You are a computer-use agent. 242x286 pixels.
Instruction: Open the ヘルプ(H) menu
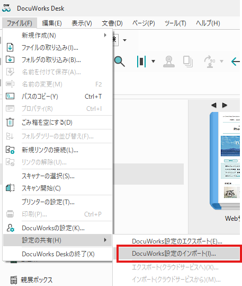[208, 23]
